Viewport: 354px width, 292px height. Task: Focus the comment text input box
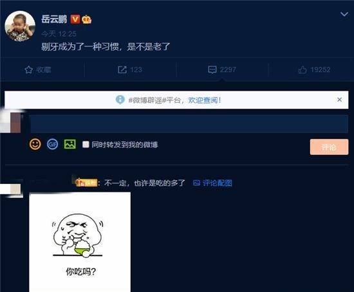[x=189, y=123]
